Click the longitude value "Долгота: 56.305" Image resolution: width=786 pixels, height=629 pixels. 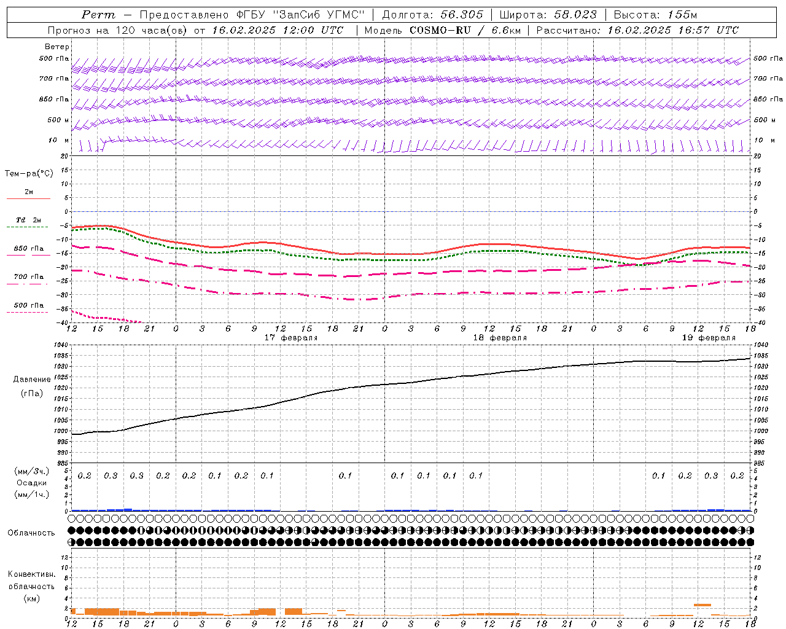click(433, 15)
